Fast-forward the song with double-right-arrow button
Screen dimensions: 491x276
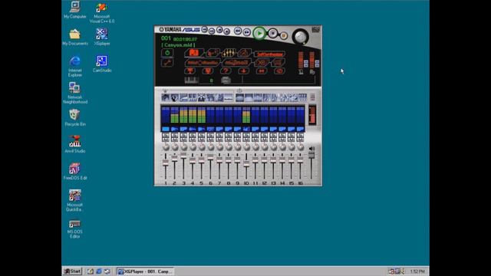pos(247,32)
